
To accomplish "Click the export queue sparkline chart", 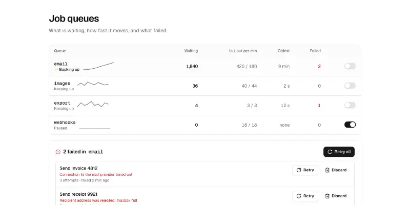I will 93,104.
